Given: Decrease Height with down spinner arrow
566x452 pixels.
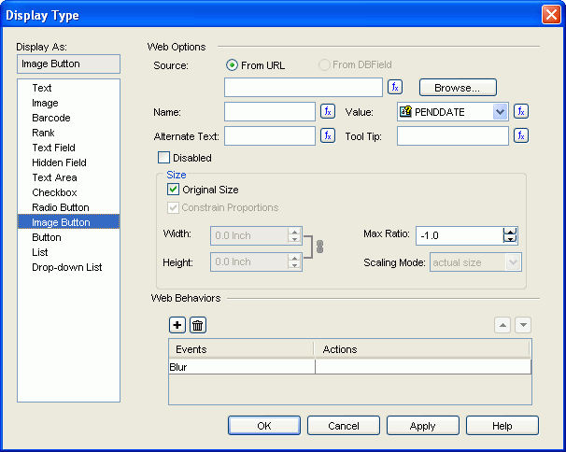Looking at the screenshot, I should [x=294, y=266].
